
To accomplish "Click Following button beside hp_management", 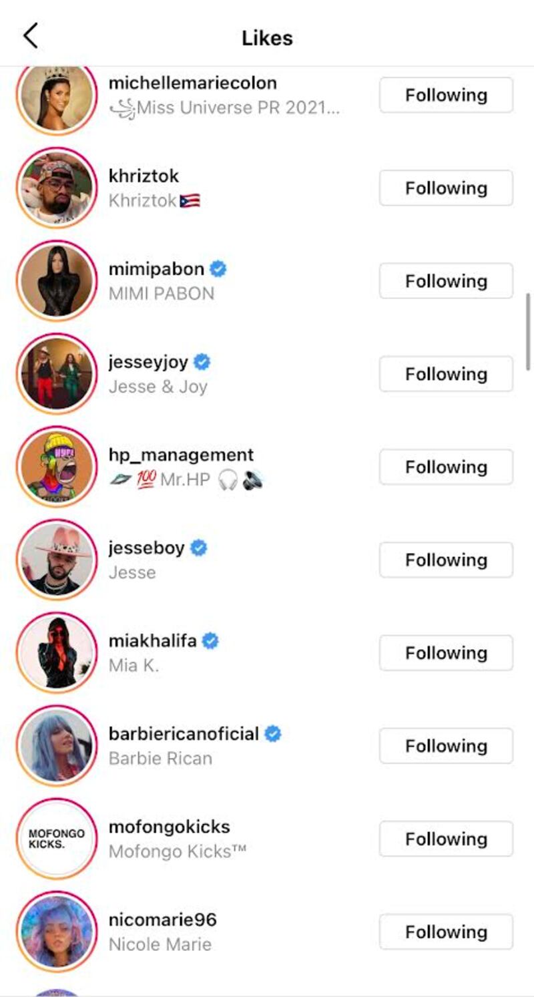I will coord(446,467).
